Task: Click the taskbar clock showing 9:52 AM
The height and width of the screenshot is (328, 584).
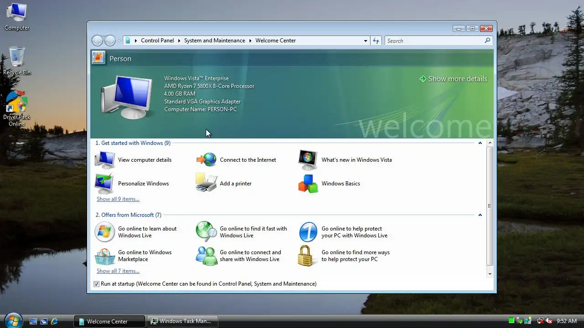Action: [567, 321]
